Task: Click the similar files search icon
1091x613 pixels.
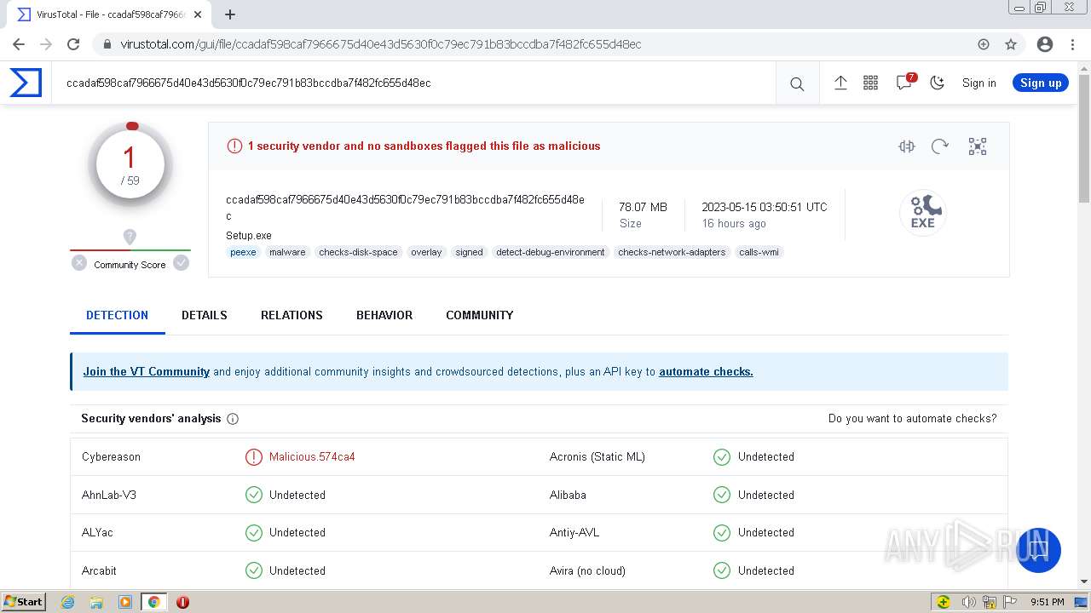Action: click(907, 146)
